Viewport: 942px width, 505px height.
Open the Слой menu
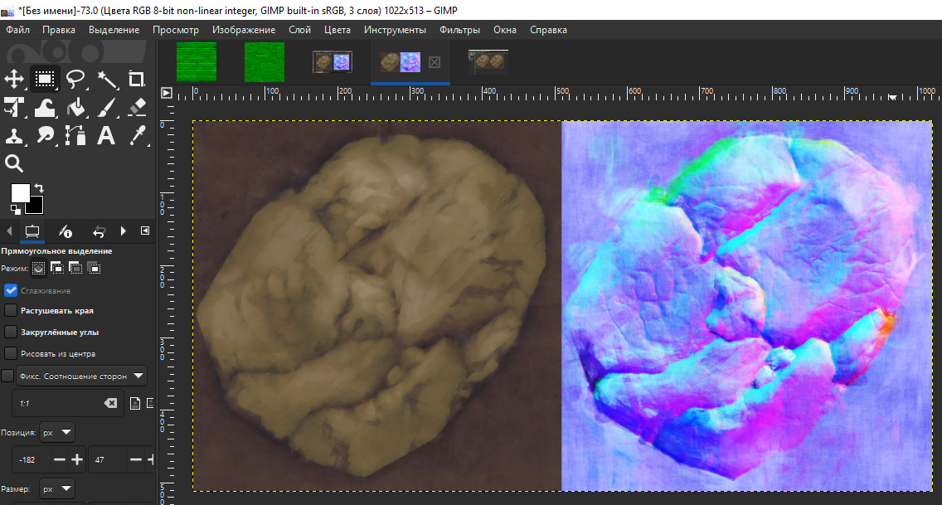coord(299,30)
